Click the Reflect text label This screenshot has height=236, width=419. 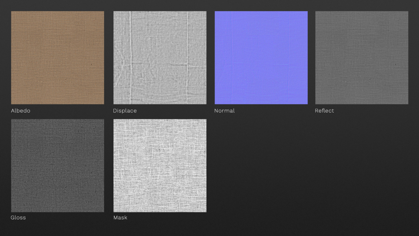pos(324,111)
